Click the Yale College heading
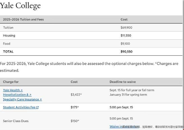 (20, 6)
